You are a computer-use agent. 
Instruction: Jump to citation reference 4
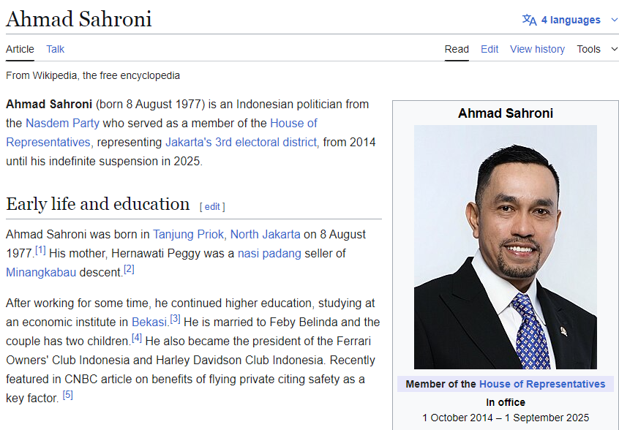pyautogui.click(x=137, y=337)
